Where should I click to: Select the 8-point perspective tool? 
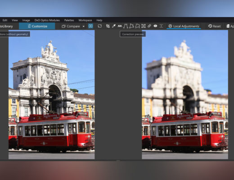(137, 26)
